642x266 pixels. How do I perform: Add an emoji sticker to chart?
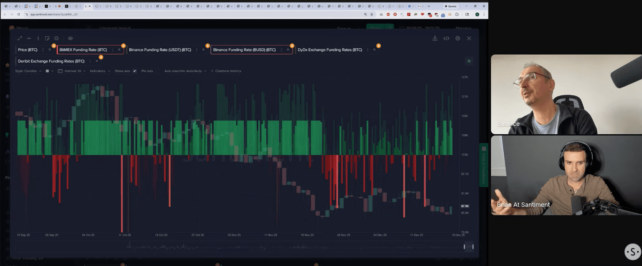56,38
